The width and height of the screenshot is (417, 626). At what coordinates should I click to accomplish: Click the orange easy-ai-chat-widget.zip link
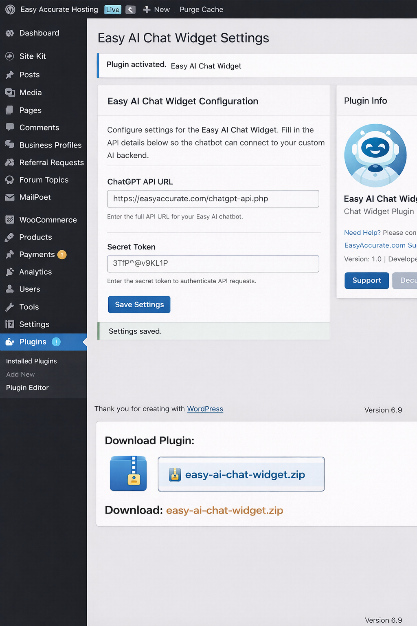tap(224, 510)
